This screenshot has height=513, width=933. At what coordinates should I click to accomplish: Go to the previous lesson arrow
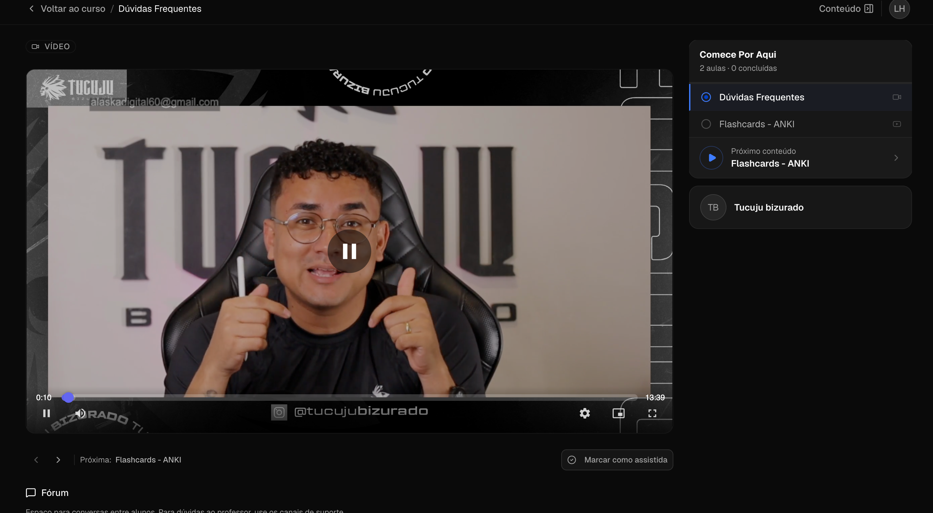click(x=36, y=460)
